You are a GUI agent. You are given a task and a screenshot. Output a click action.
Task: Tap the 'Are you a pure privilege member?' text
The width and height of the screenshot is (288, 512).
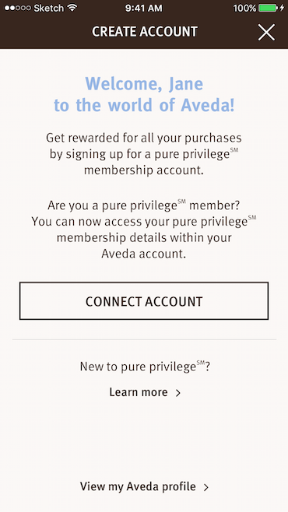tap(144, 205)
